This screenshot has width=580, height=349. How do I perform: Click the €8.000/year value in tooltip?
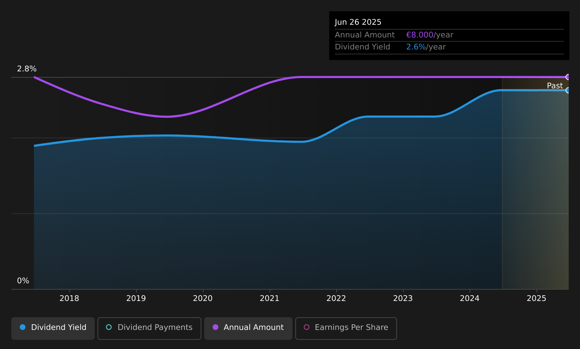[430, 35]
